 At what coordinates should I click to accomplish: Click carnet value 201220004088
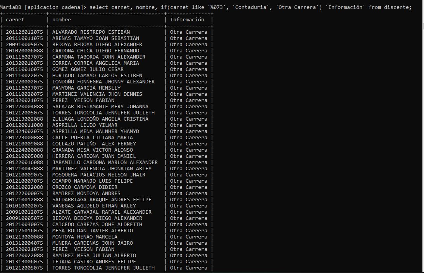point(24,107)
